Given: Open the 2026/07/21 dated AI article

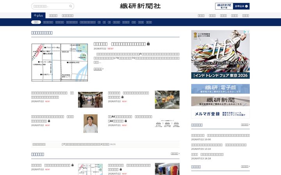Looking at the screenshot, I should point(130,119).
